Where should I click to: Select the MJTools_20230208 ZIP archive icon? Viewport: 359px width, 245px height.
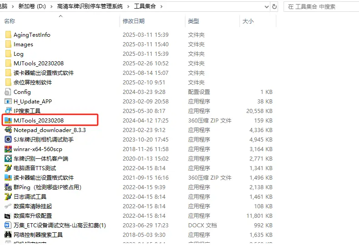tap(8, 120)
